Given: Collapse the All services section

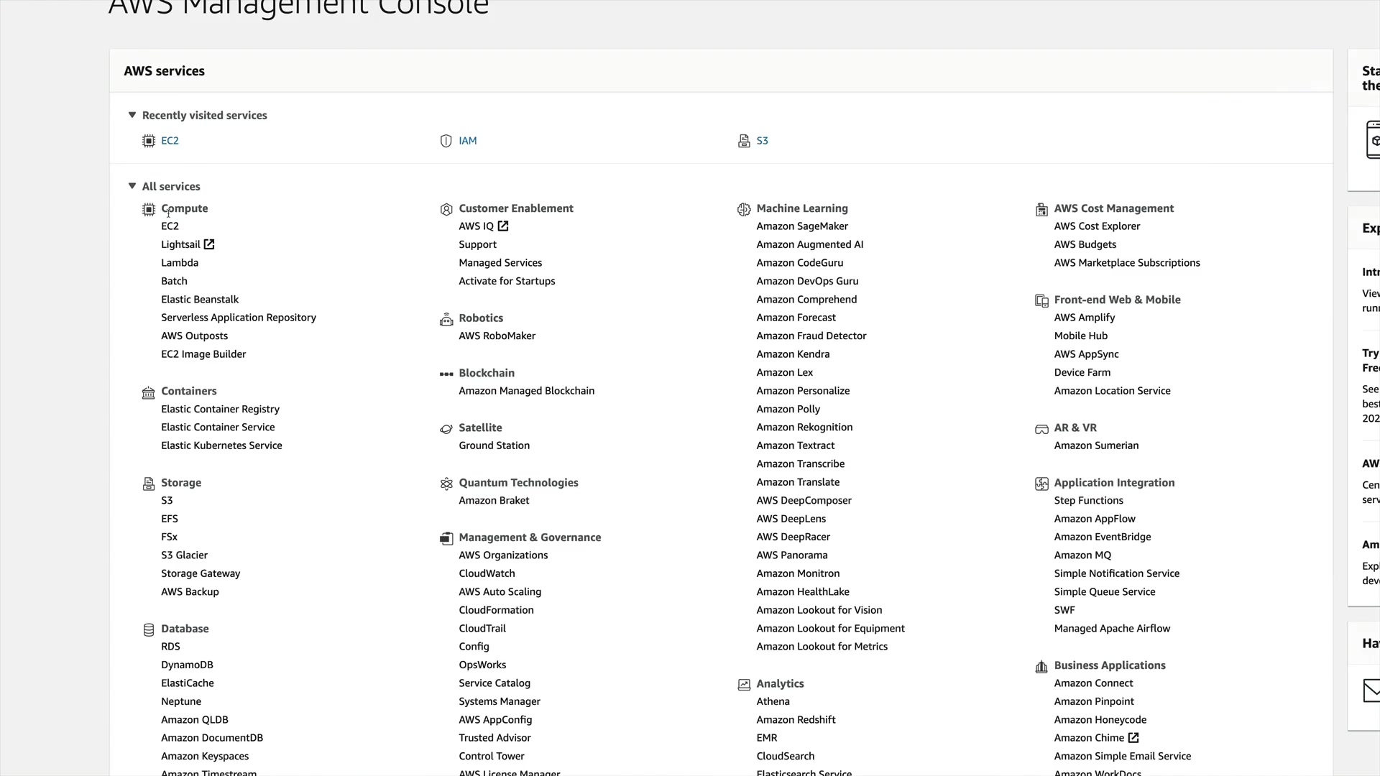Looking at the screenshot, I should point(132,186).
